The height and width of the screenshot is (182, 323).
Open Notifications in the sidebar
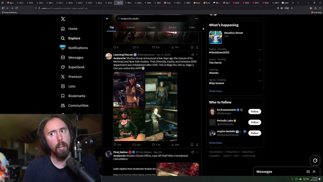(74, 48)
